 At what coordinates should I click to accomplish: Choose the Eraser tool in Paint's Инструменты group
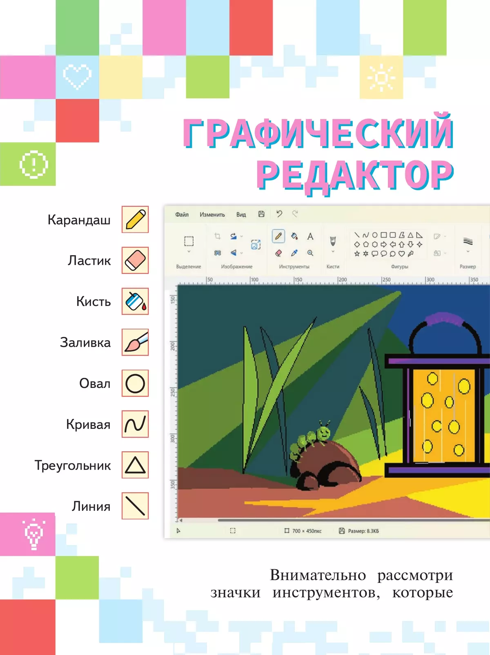point(278,253)
